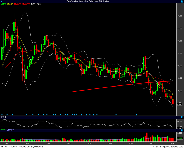
Task: Click the 40,00 price axis label
Action: tap(180, 16)
